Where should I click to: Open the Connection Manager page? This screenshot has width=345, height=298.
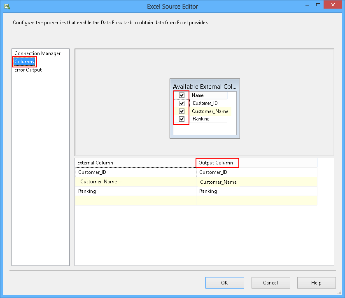37,53
